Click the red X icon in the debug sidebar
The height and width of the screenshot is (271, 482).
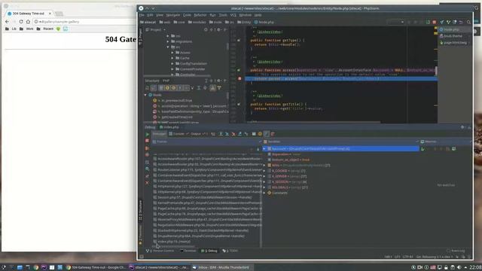147,182
